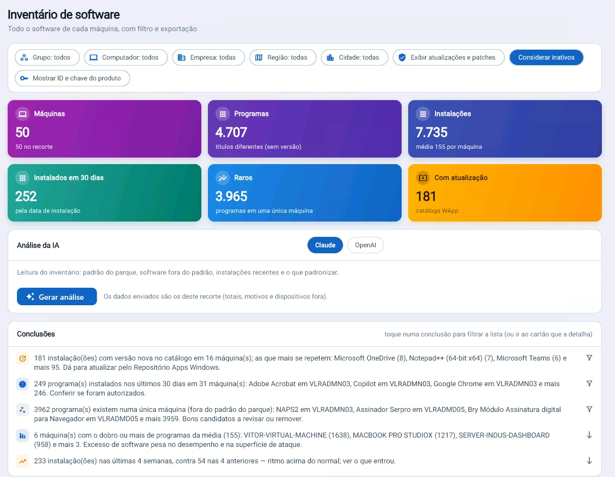Click the Gerar análise button
This screenshot has width=615, height=477.
click(x=57, y=296)
